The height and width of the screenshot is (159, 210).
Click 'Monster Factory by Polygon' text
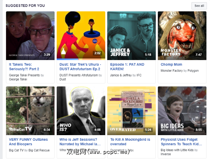(180, 71)
